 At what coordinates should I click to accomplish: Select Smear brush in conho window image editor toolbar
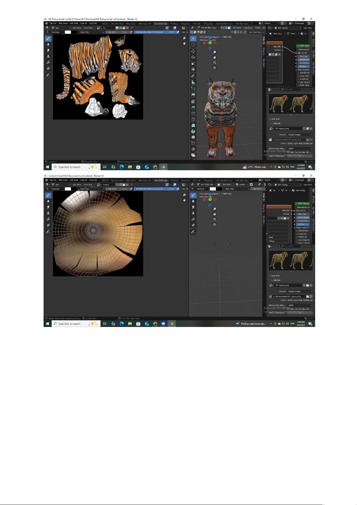pyautogui.click(x=48, y=207)
